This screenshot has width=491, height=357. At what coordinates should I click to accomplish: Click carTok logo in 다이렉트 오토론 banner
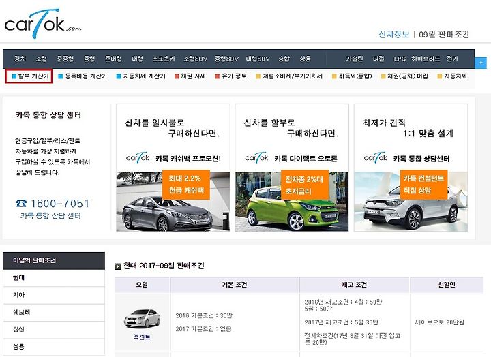[x=256, y=157]
